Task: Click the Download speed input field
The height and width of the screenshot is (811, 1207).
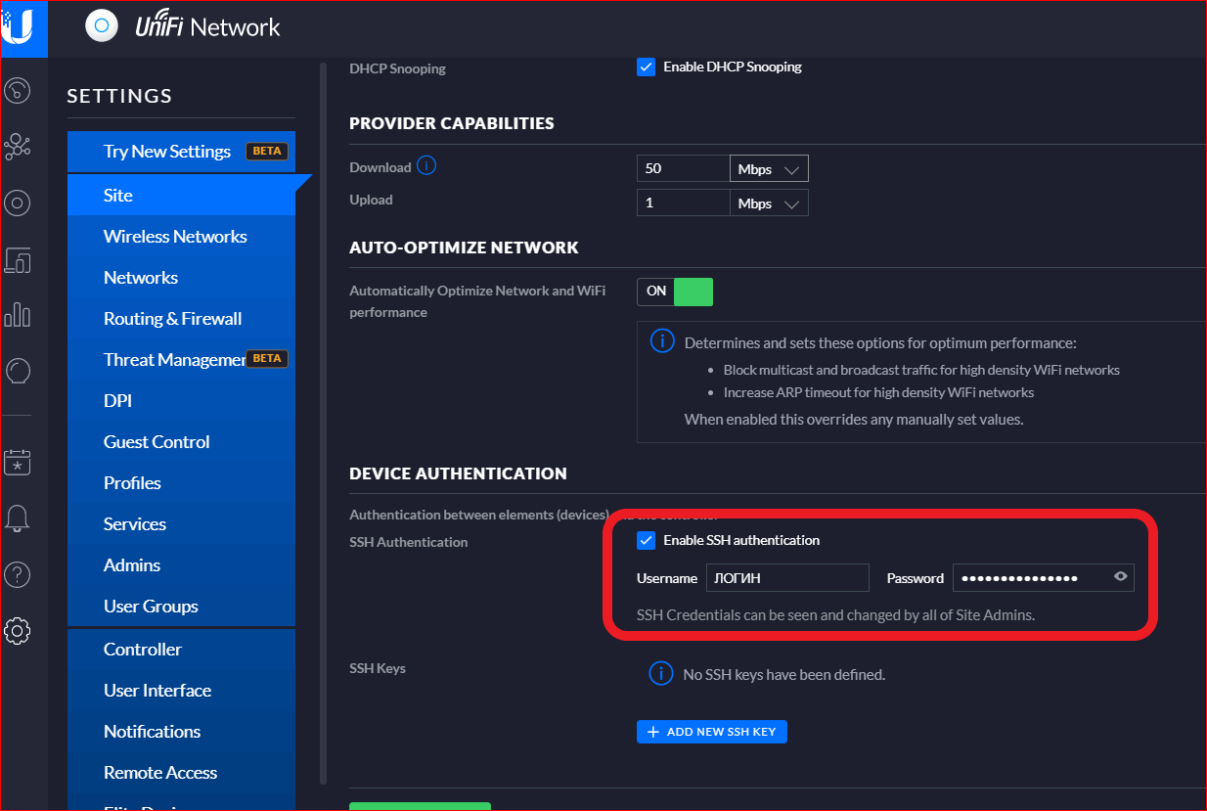Action: click(683, 168)
